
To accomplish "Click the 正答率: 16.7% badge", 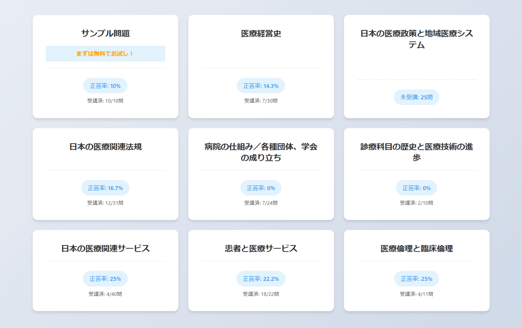I will (x=105, y=188).
